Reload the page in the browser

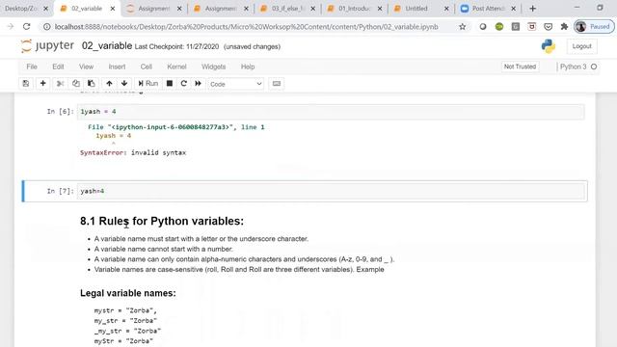click(27, 26)
